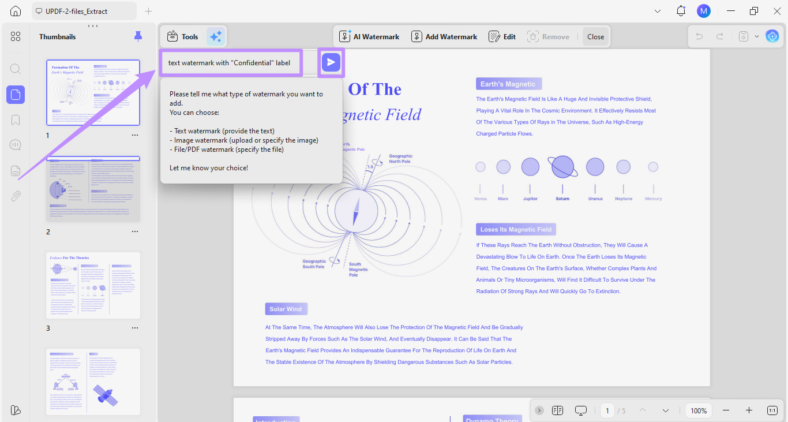Go to previous page with up chevron
The height and width of the screenshot is (422, 788).
click(x=642, y=410)
